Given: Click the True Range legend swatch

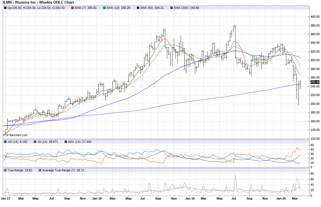Looking at the screenshot, I should (x=5, y=170).
